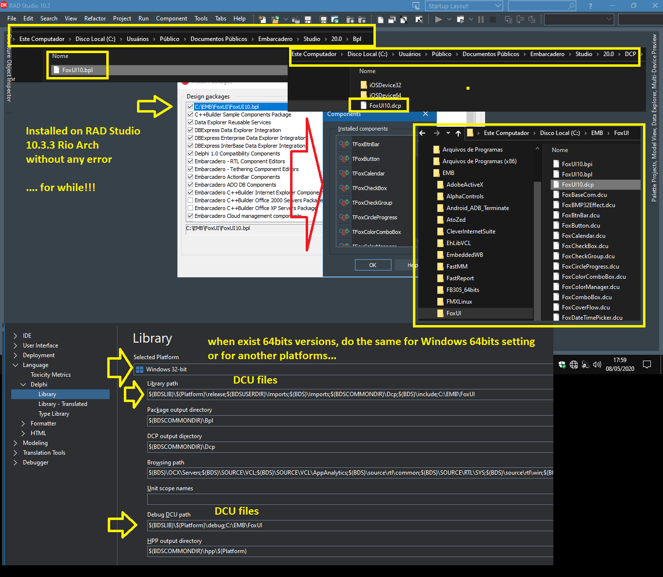Click OK in the Components dialog
Viewport: 663px width, 577px height.
pyautogui.click(x=373, y=265)
